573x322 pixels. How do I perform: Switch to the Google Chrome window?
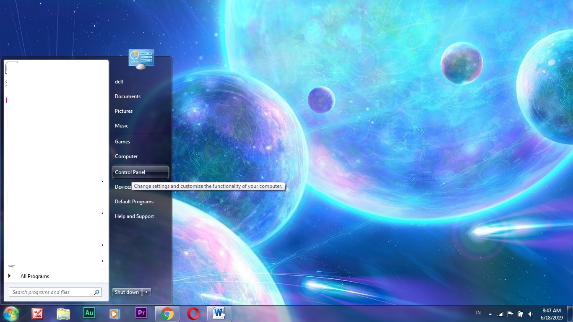[167, 314]
